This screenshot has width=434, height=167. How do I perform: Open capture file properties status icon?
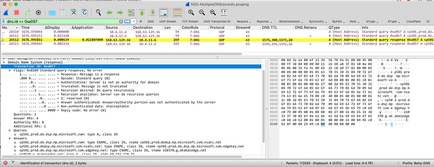click(x=12, y=163)
